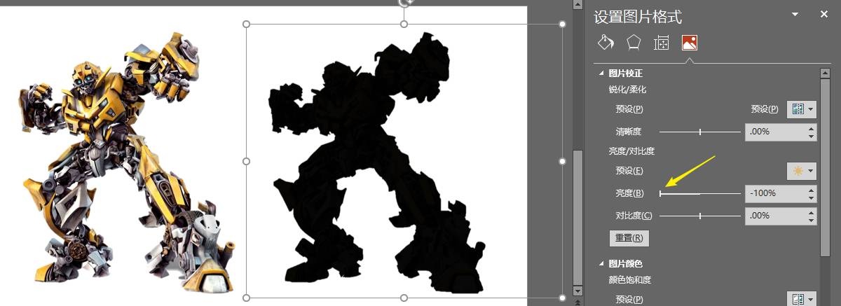The height and width of the screenshot is (306, 841).
Task: Open the 颜色饱和度 preset dropdown
Action: coord(802,299)
